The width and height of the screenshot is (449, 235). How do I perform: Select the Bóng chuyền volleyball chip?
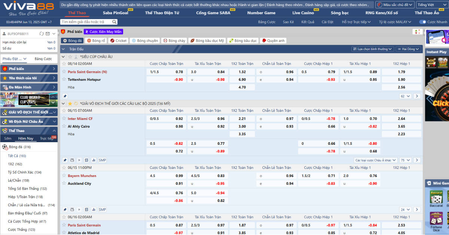click(x=144, y=40)
